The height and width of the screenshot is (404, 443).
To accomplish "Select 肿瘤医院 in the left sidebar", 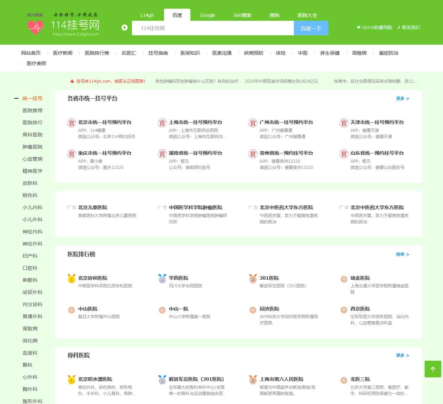I will coord(33,147).
